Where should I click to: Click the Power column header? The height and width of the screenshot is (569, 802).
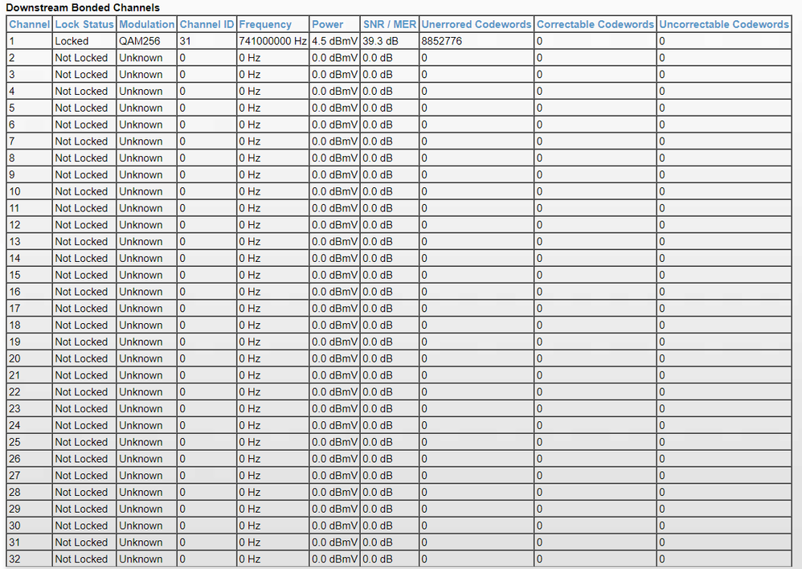pos(328,24)
